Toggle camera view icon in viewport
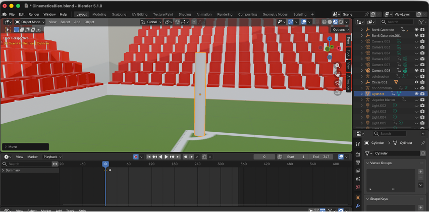429x212 pixels. pyautogui.click(x=338, y=83)
